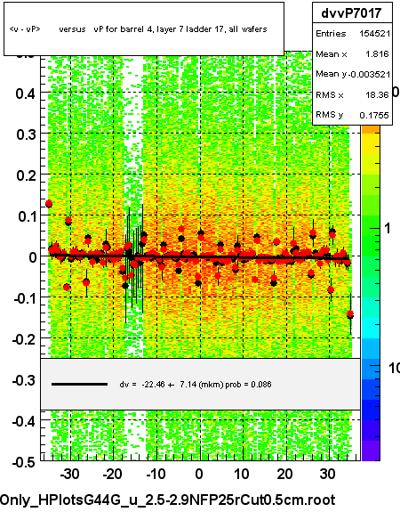
Task: Click the y-axis label 0.4
Action: [x=26, y=94]
